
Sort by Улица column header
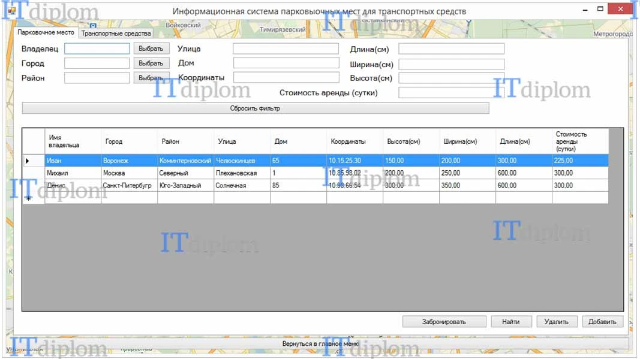click(x=242, y=141)
